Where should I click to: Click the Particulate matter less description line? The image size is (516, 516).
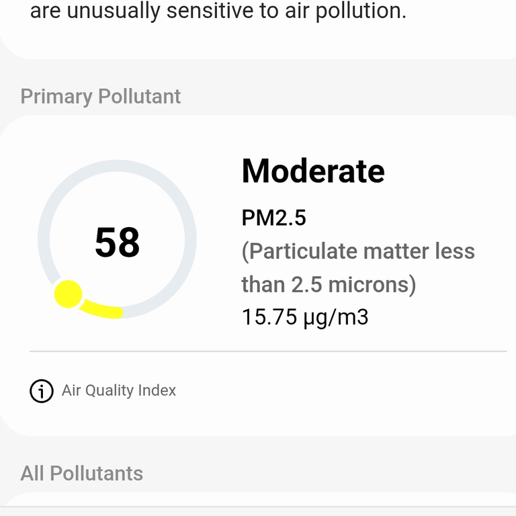[x=358, y=251]
